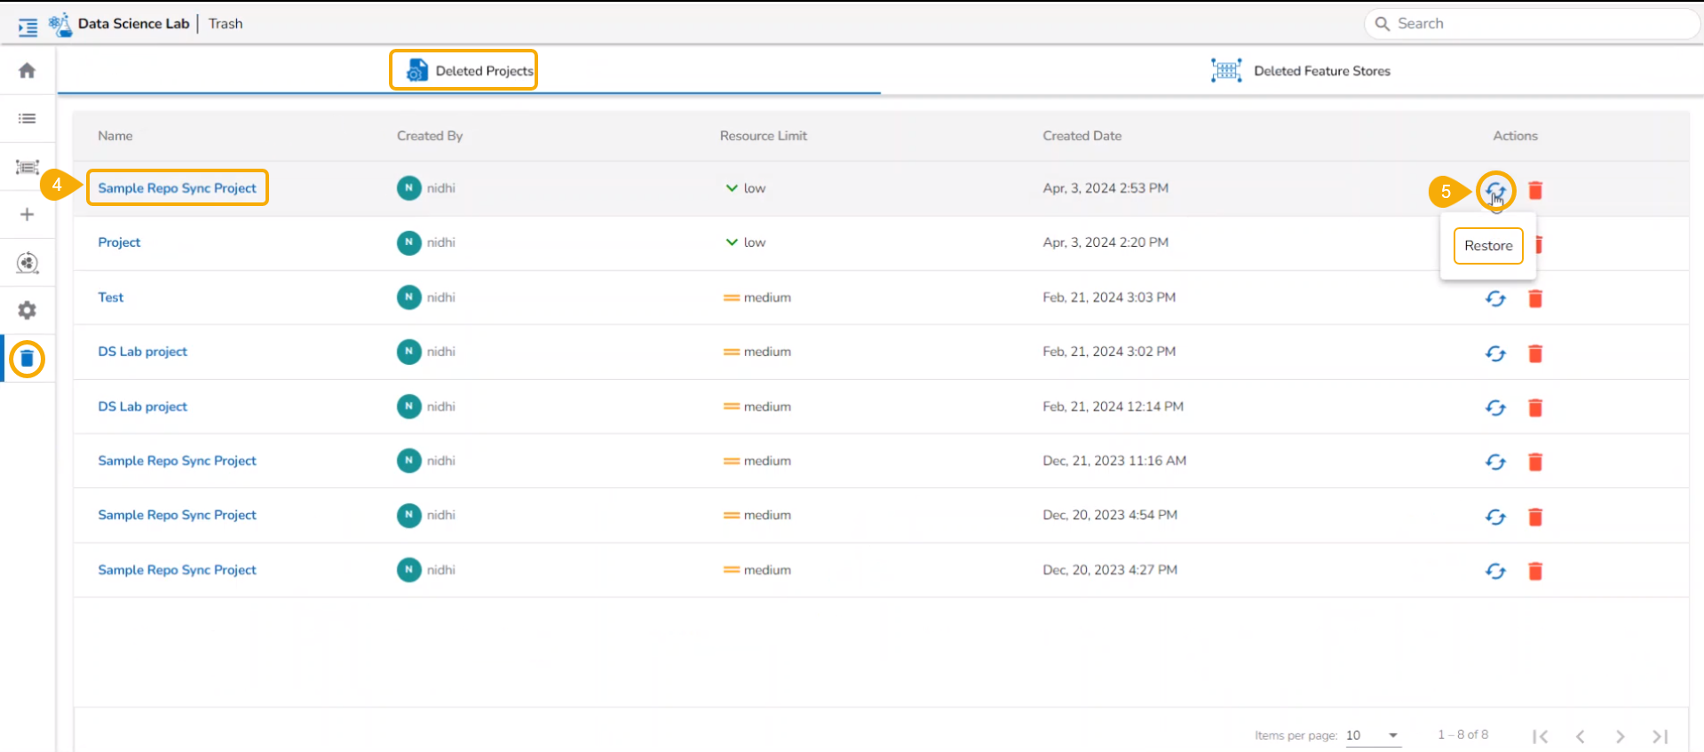This screenshot has height=752, width=1704.
Task: Click into the Search field
Action: [x=1532, y=24]
